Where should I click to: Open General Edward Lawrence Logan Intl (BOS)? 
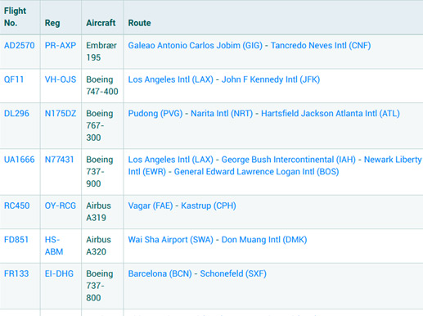256,172
